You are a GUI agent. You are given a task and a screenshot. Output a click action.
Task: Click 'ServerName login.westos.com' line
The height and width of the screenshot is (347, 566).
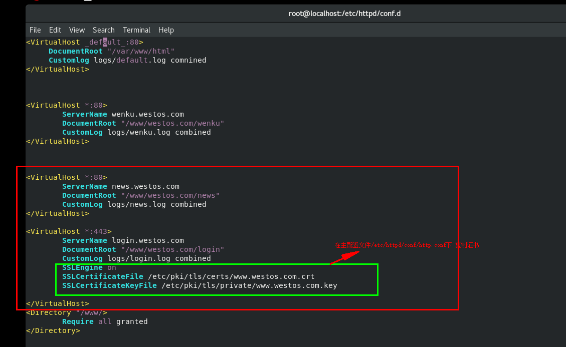[x=123, y=240]
